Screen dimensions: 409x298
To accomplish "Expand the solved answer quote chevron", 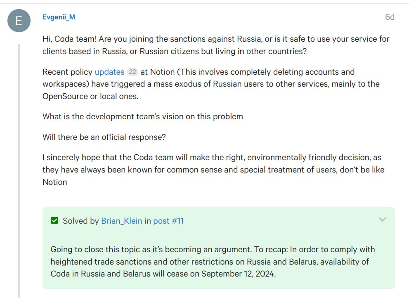I will (382, 220).
